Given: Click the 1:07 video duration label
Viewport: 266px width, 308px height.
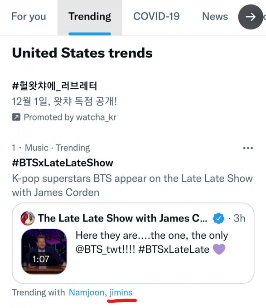Looking at the screenshot, I should pos(41,259).
